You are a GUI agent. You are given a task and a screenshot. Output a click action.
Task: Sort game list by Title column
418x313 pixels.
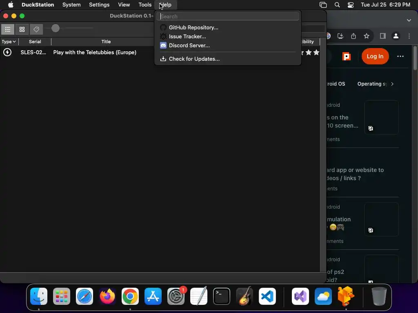[x=106, y=42]
